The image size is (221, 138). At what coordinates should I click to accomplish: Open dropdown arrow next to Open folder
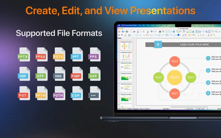(x=125, y=32)
